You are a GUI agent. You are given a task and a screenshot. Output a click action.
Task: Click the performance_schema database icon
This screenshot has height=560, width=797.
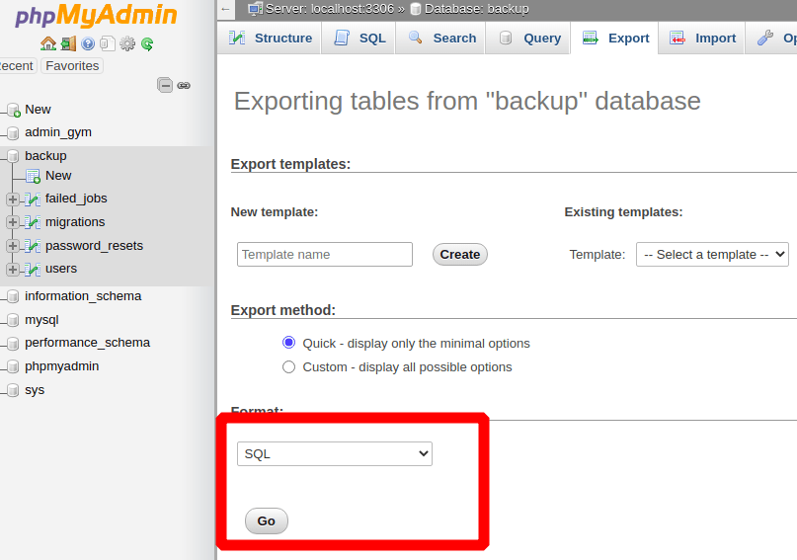tap(13, 344)
